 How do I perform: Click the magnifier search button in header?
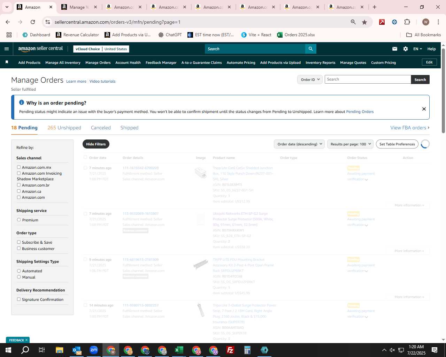click(310, 49)
